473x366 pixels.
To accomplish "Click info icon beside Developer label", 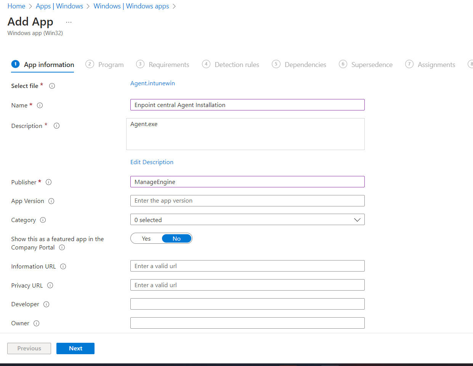I will pyautogui.click(x=46, y=304).
